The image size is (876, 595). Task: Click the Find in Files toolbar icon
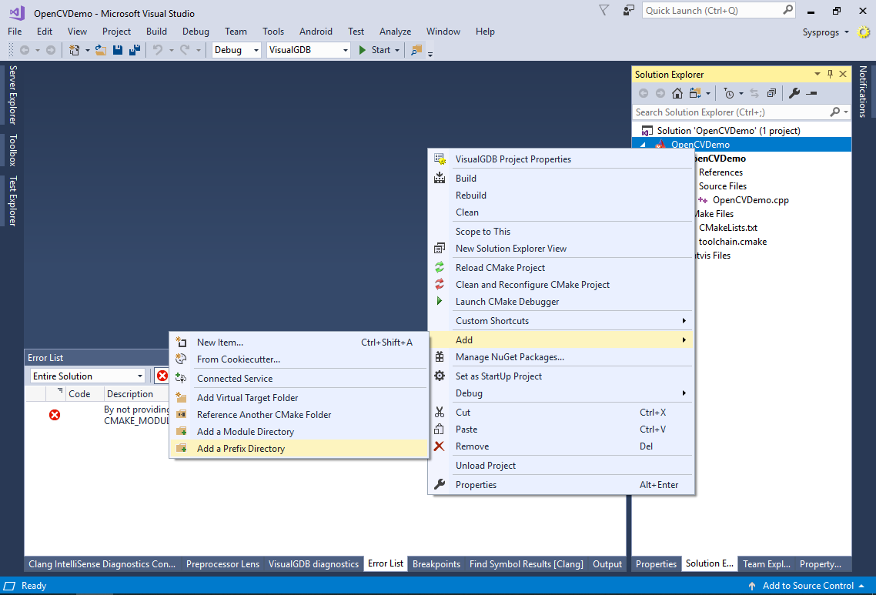point(416,50)
